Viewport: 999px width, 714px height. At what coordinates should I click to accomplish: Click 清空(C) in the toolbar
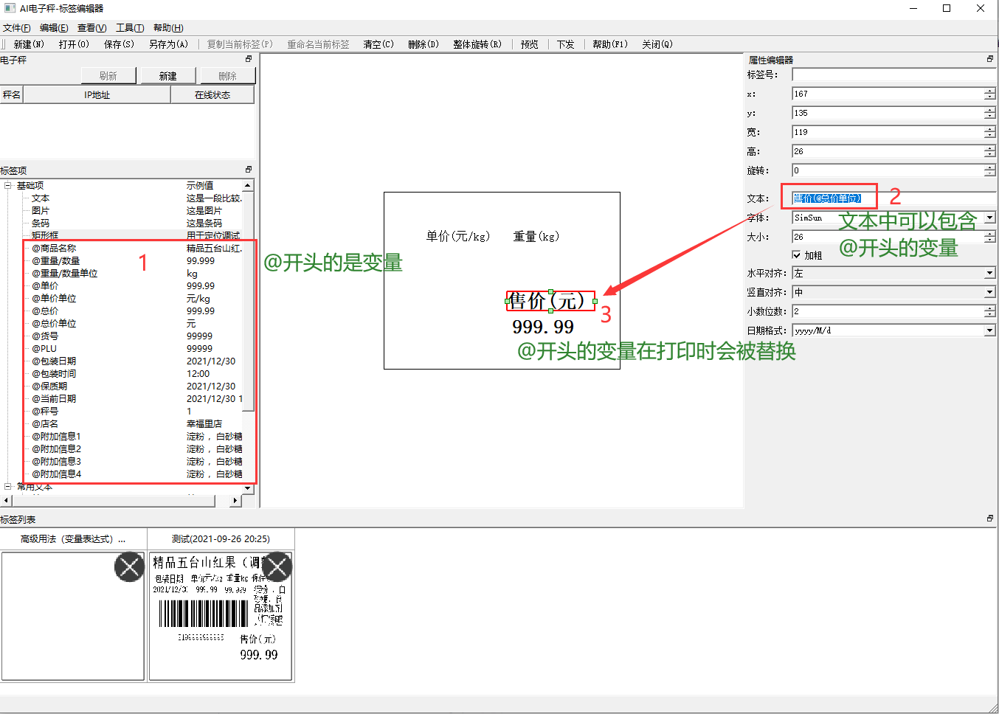(378, 44)
